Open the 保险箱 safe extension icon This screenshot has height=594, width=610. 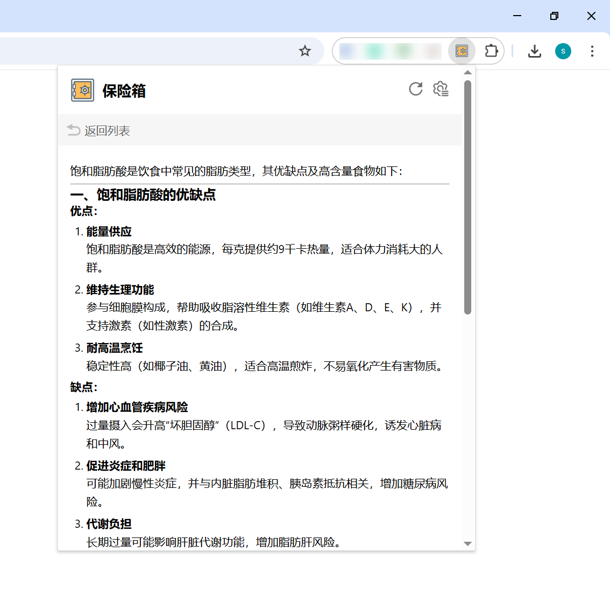point(462,51)
